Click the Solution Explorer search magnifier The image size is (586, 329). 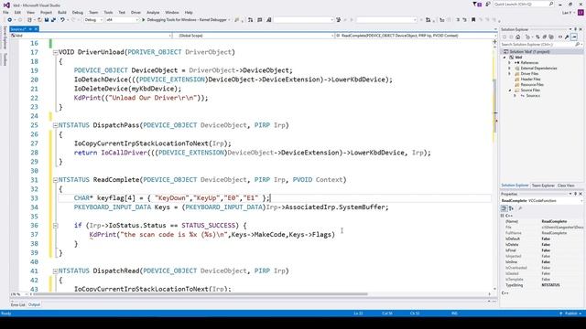578,45
